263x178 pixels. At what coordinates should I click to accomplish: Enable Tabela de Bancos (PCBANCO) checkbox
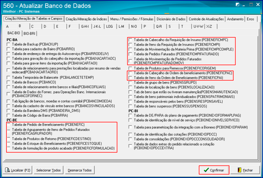coord(8,82)
